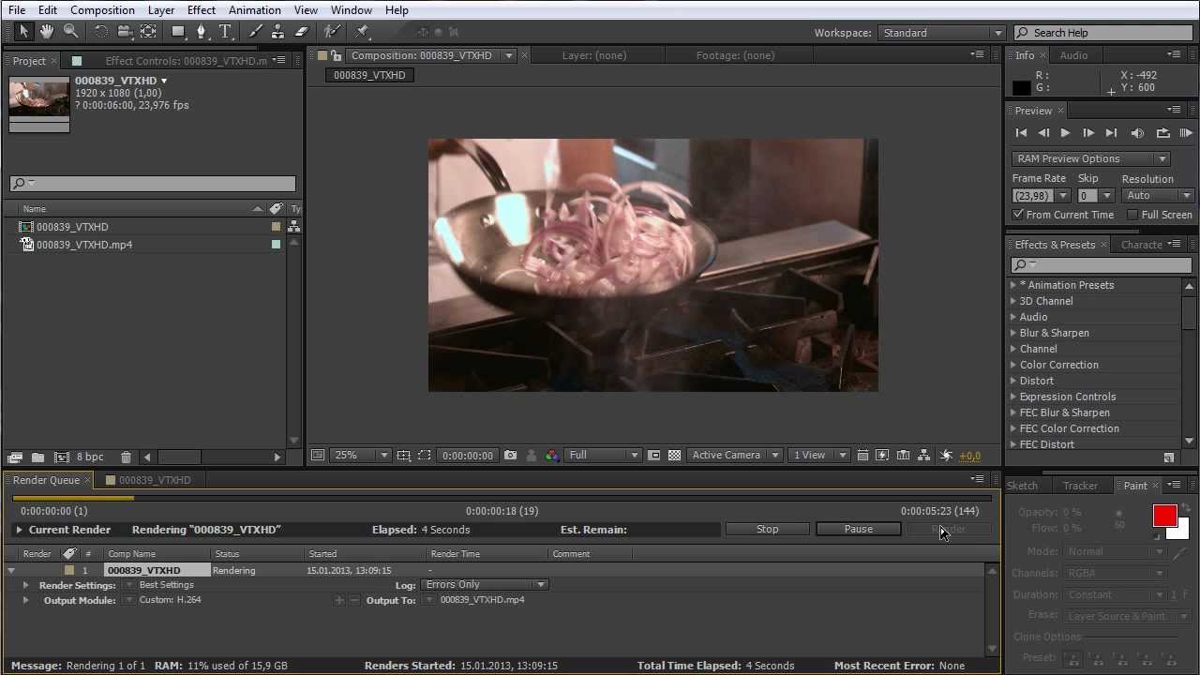
Task: Select the Hand tool
Action: pyautogui.click(x=47, y=32)
